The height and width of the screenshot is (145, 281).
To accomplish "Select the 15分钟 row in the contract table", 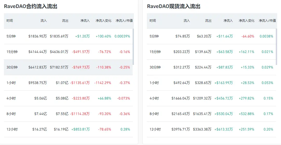I will click(68, 52).
